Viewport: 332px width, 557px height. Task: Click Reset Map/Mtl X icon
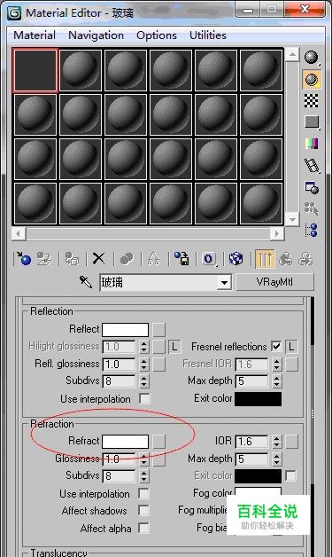pos(98,258)
